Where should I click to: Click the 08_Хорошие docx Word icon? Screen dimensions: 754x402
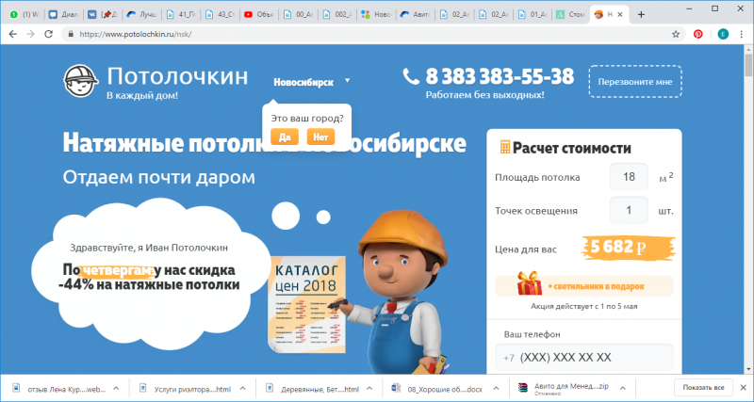[x=396, y=387]
